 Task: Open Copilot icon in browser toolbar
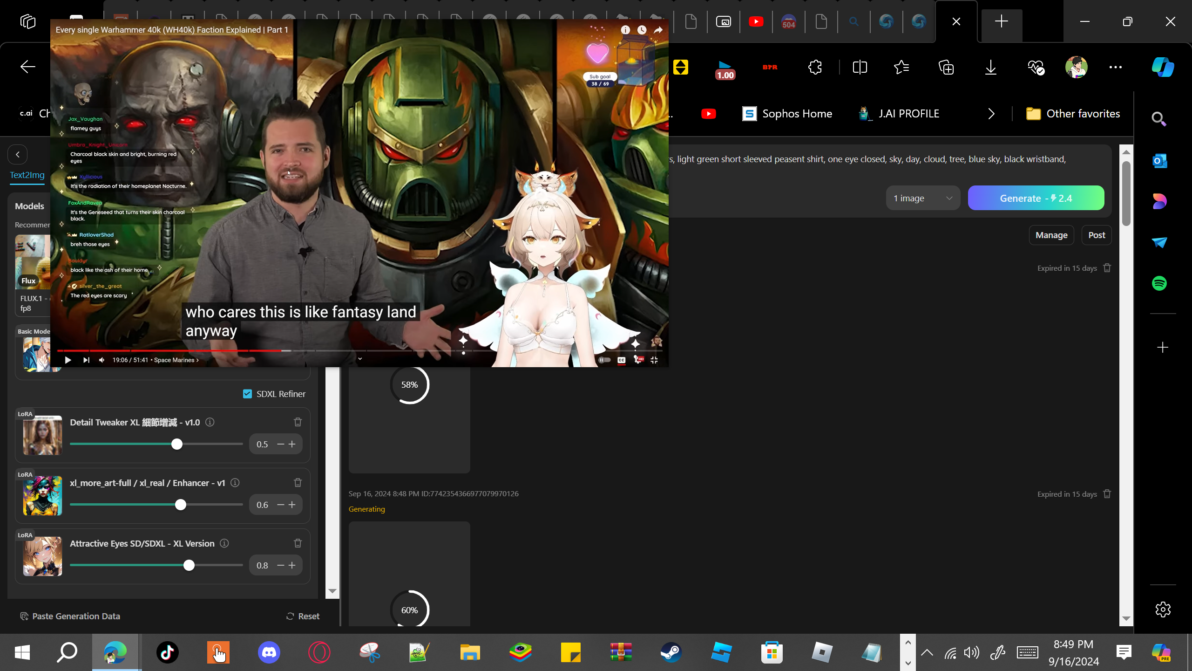1163,67
